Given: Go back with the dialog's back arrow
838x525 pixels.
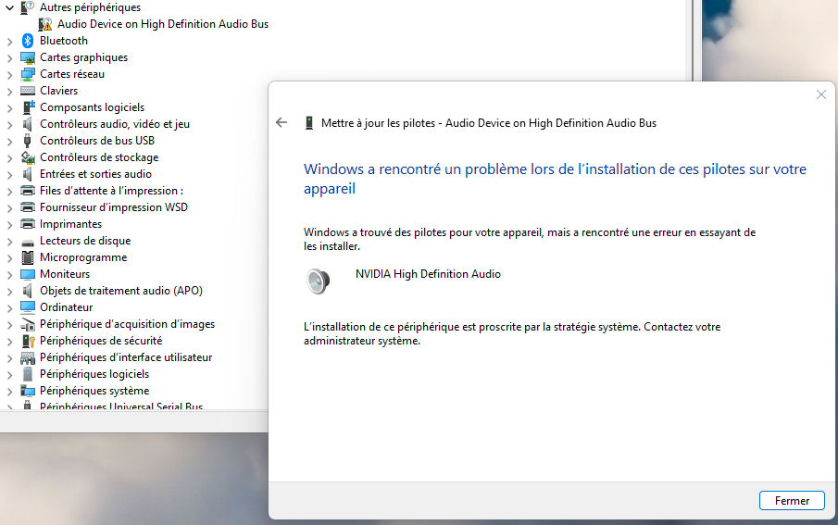Looking at the screenshot, I should click(x=281, y=123).
